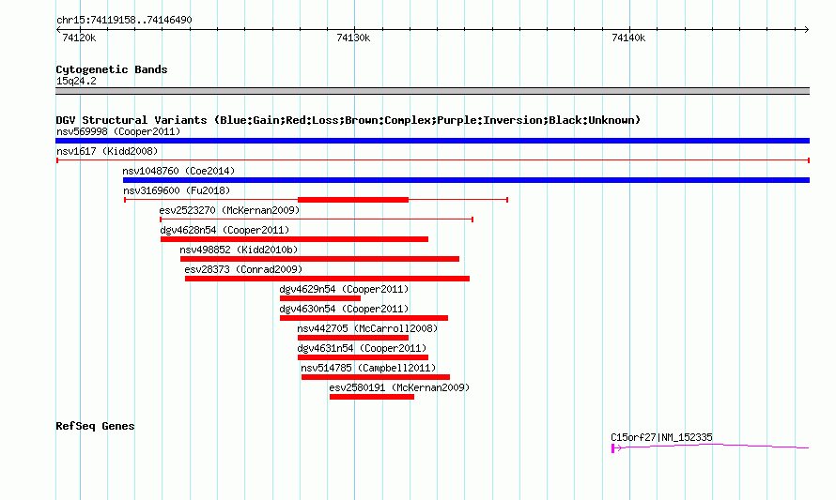This screenshot has width=836, height=500.
Task: Open the nsv3169600 (Fu2018) label
Action: [x=177, y=190]
